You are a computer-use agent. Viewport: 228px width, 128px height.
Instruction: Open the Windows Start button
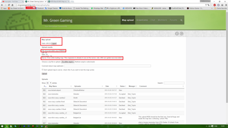coord(2,126)
